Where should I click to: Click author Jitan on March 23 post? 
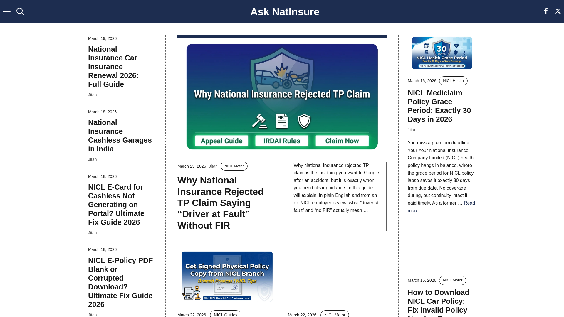coord(213,166)
